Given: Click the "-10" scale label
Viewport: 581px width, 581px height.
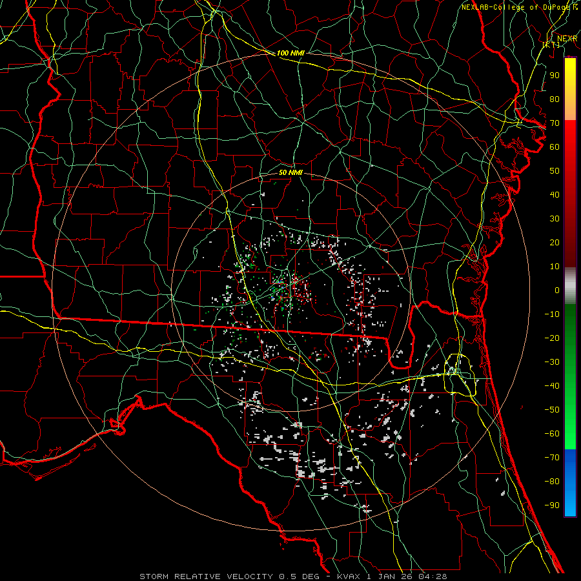Looking at the screenshot, I should (552, 314).
